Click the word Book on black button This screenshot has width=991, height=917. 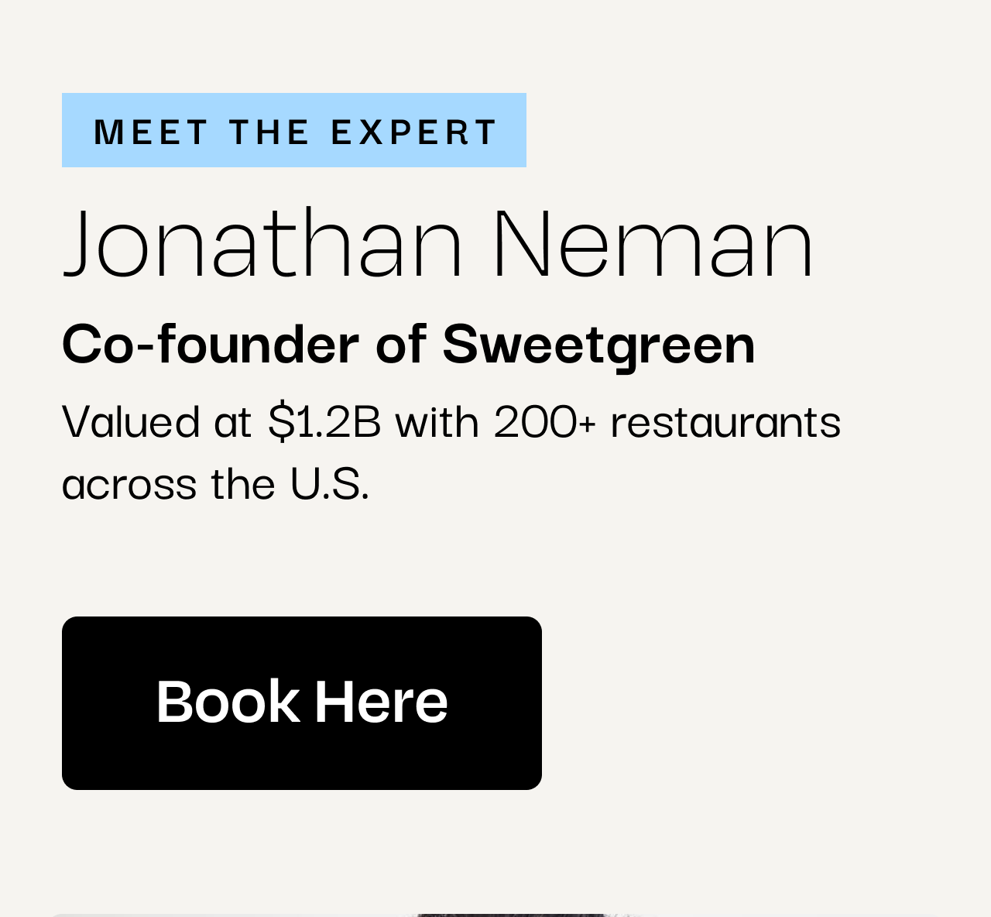tap(228, 702)
